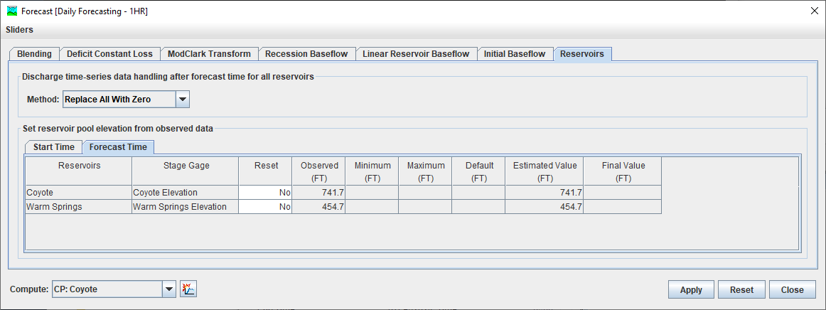Switch to the Blending tab
The width and height of the screenshot is (826, 310).
[34, 54]
